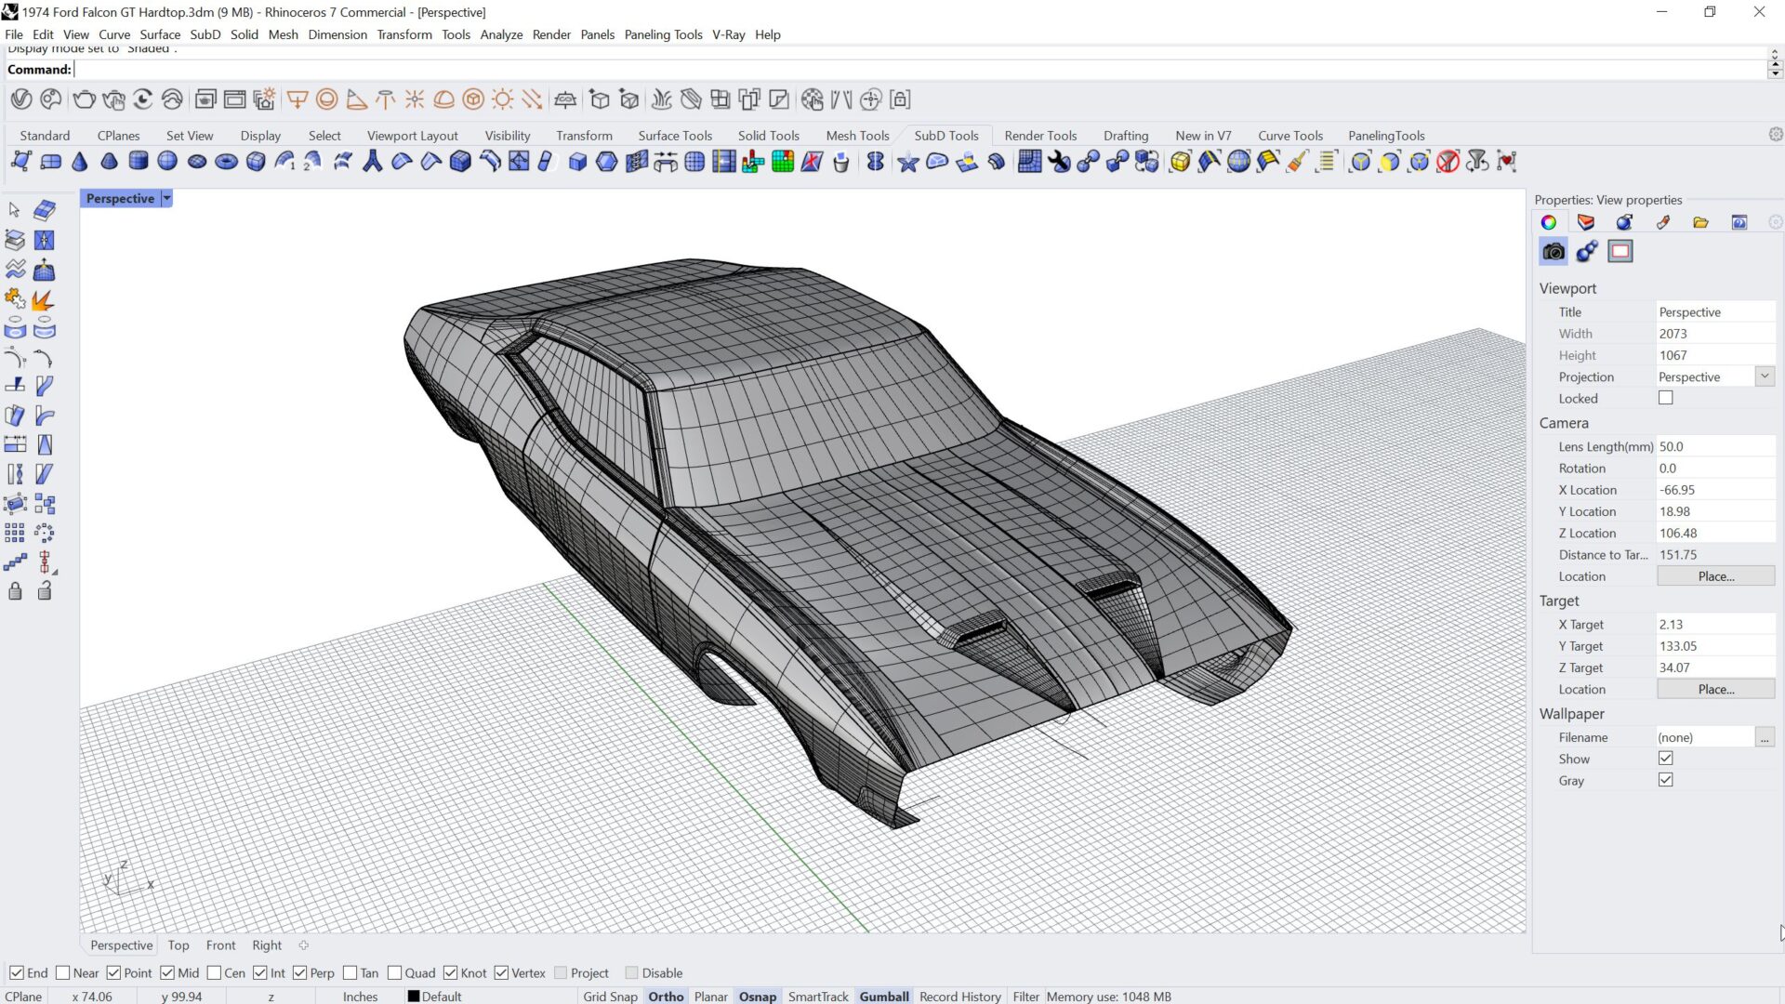This screenshot has height=1004, width=1785.
Task: Click the lock icon in left sidebar
Action: (x=15, y=591)
